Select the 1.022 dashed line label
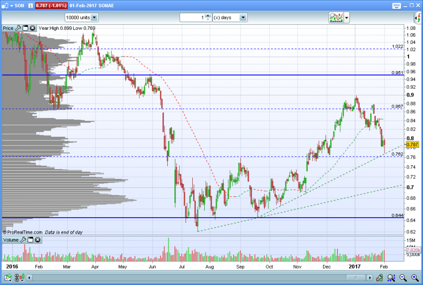The height and width of the screenshot is (285, 423). click(x=398, y=46)
